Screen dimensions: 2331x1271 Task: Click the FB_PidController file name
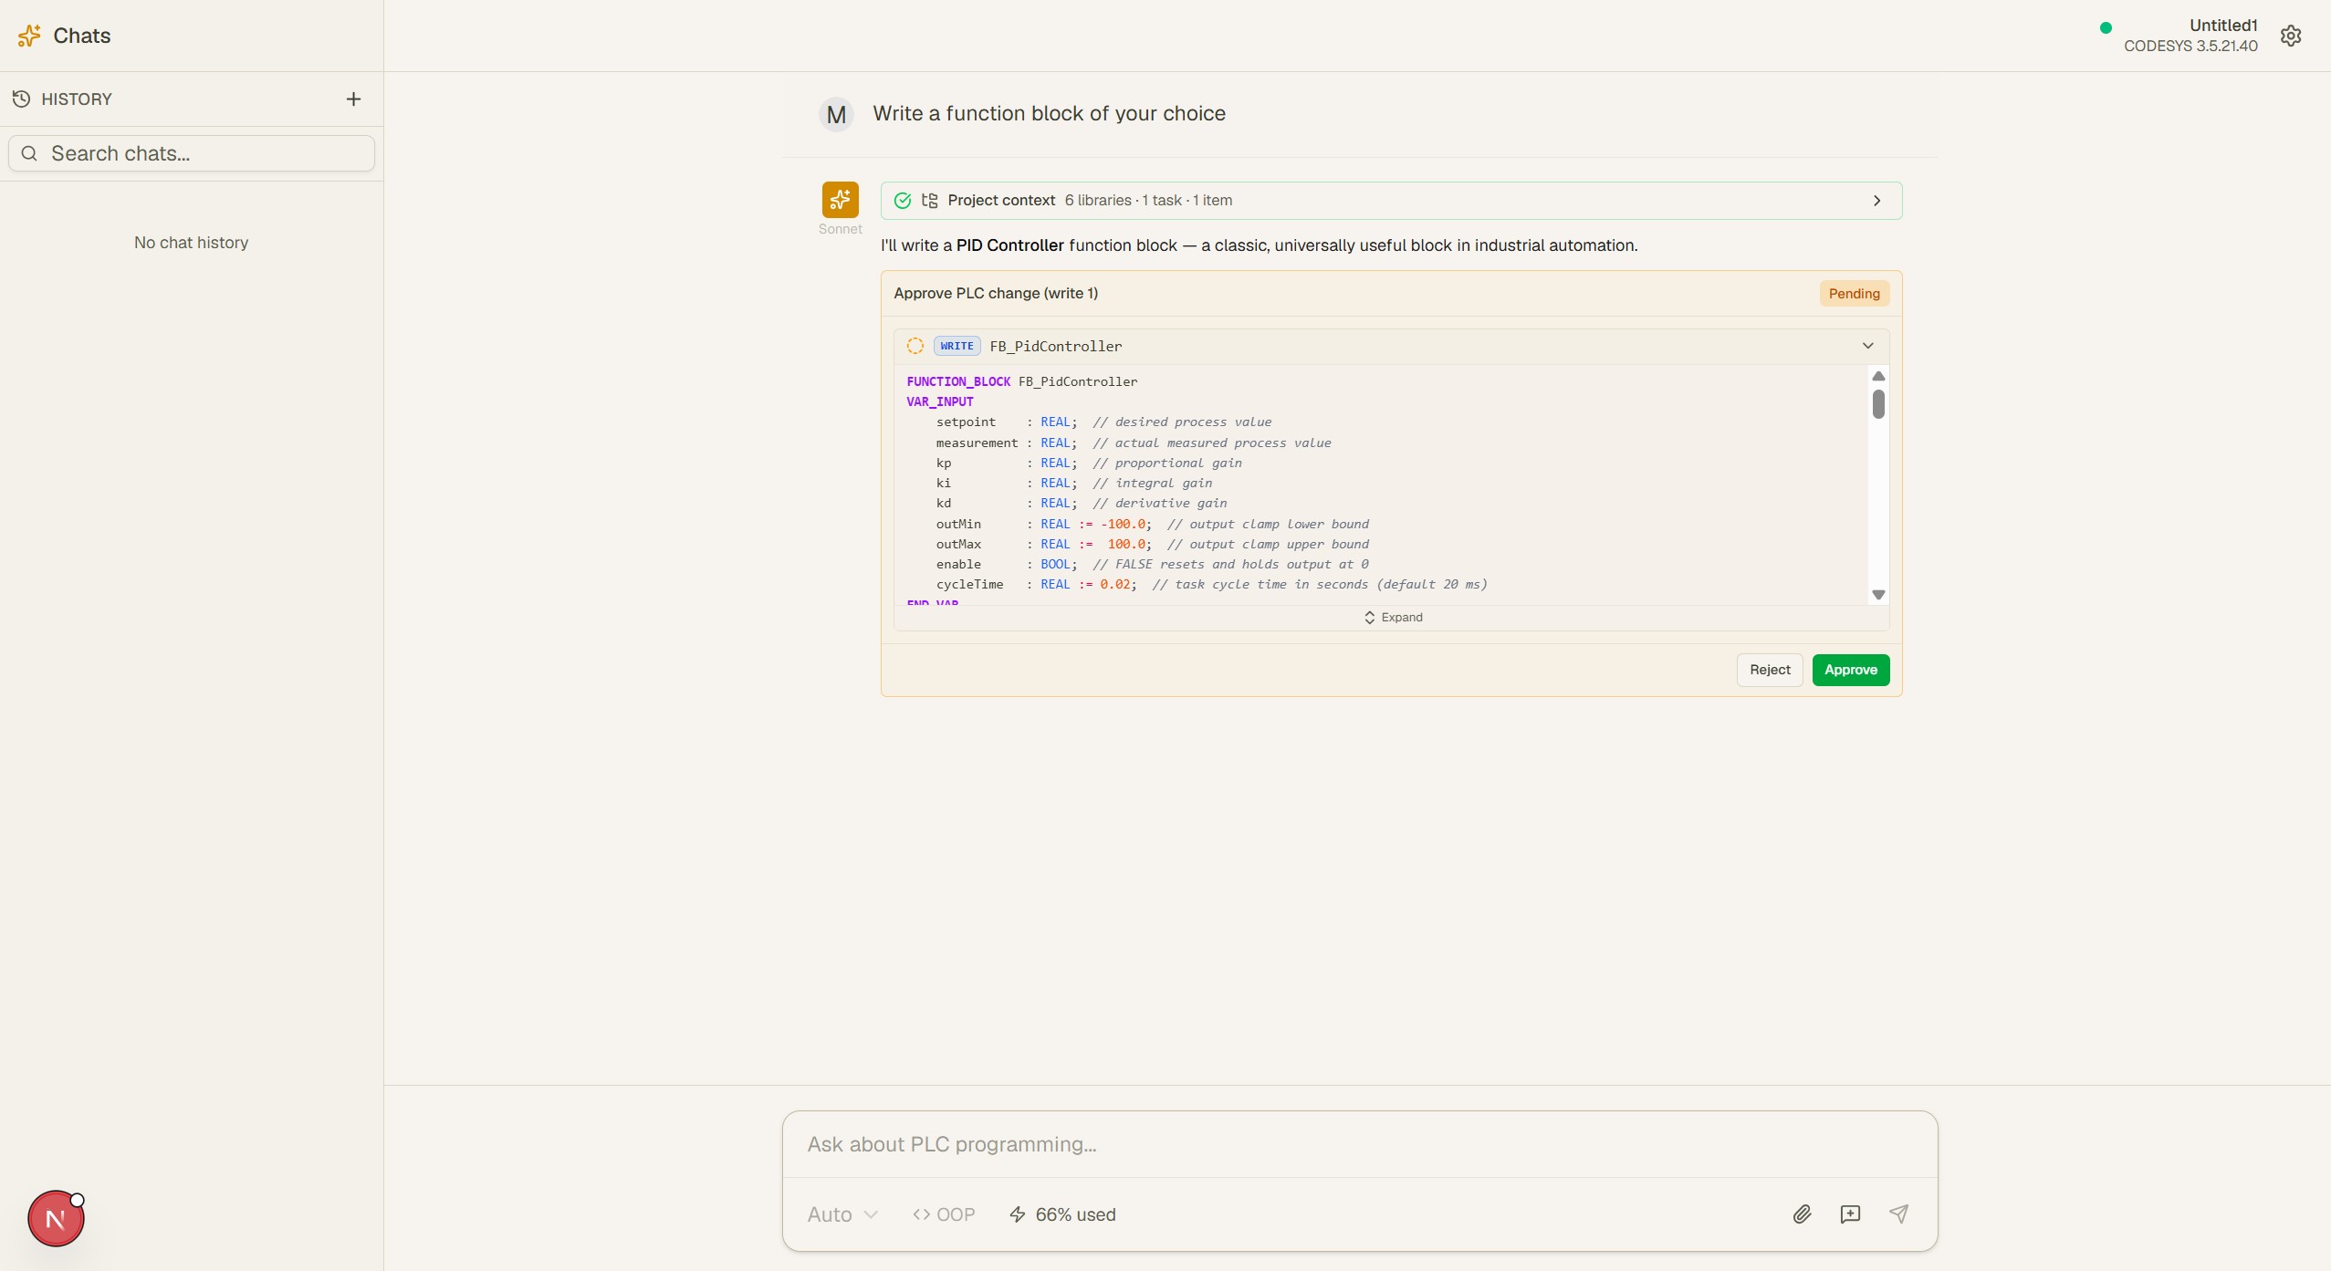click(1056, 346)
